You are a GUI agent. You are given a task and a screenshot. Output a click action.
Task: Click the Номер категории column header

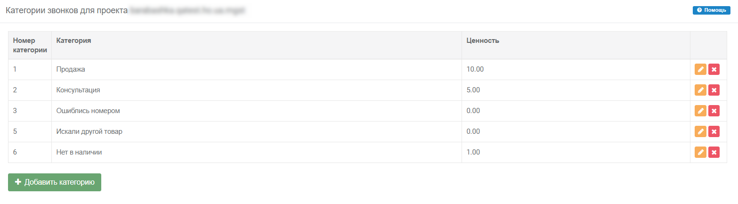[x=30, y=45]
